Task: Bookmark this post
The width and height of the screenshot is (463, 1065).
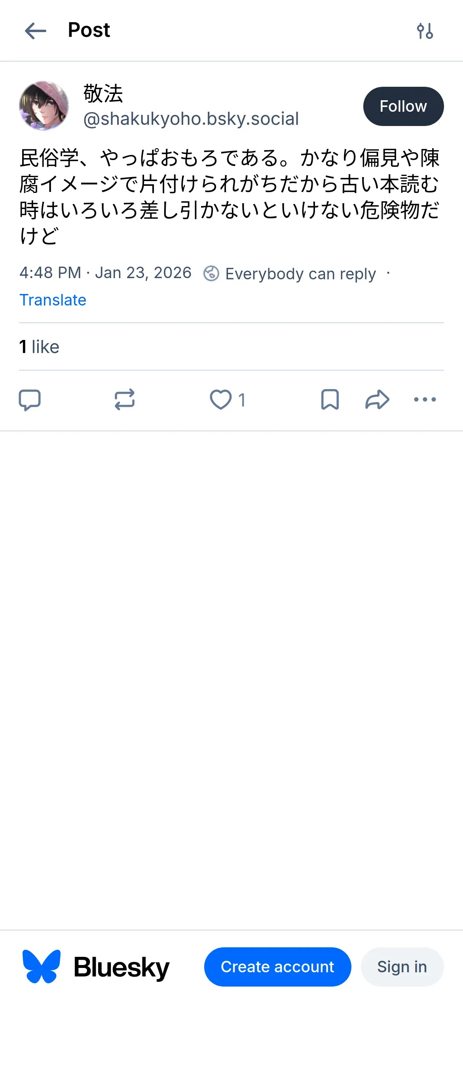Action: [x=330, y=399]
